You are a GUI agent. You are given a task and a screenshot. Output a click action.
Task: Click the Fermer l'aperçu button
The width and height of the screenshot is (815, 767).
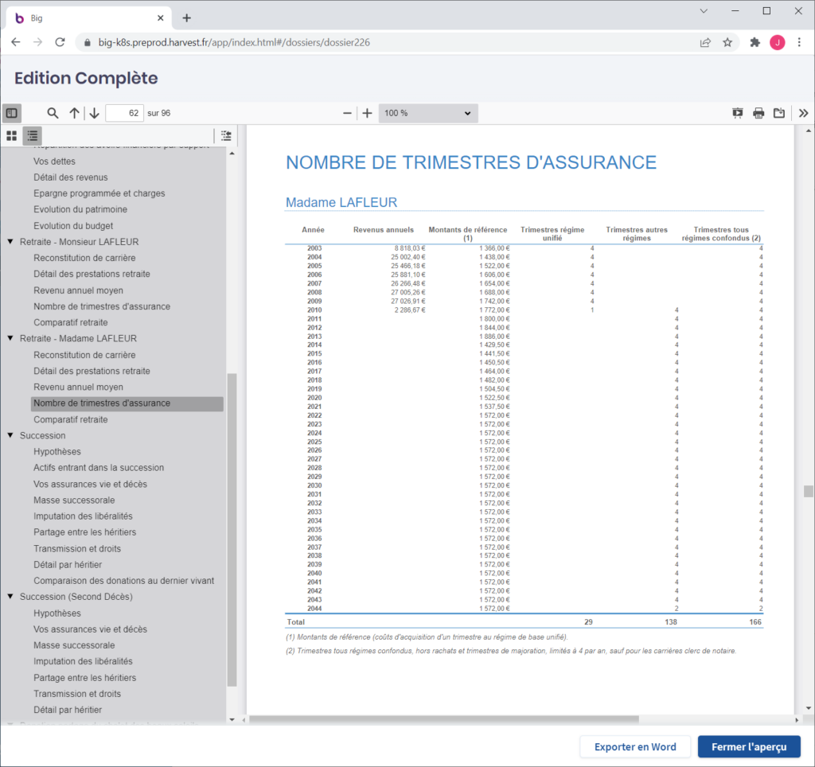pyautogui.click(x=749, y=746)
